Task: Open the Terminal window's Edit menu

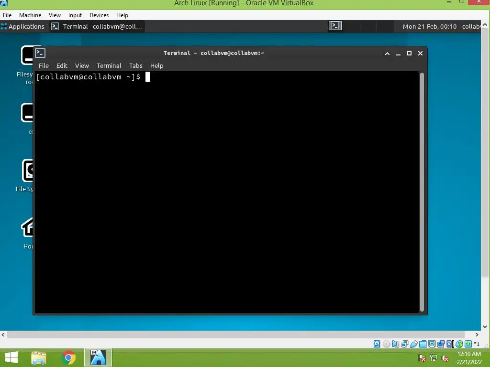Action: click(62, 65)
